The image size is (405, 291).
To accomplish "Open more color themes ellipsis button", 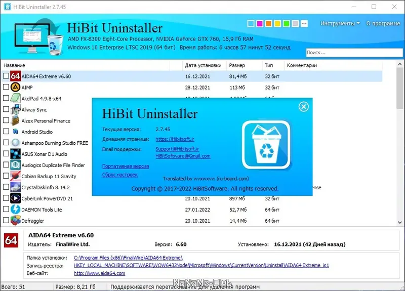I will coord(304,24).
